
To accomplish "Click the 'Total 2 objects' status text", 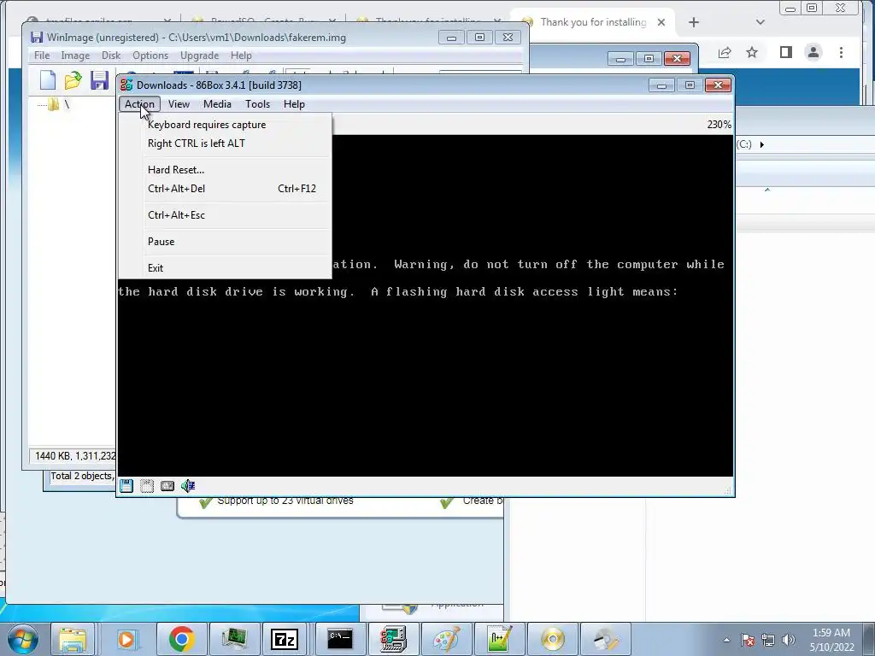I will [81, 476].
